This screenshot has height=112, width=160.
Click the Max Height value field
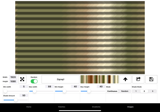point(101,87)
